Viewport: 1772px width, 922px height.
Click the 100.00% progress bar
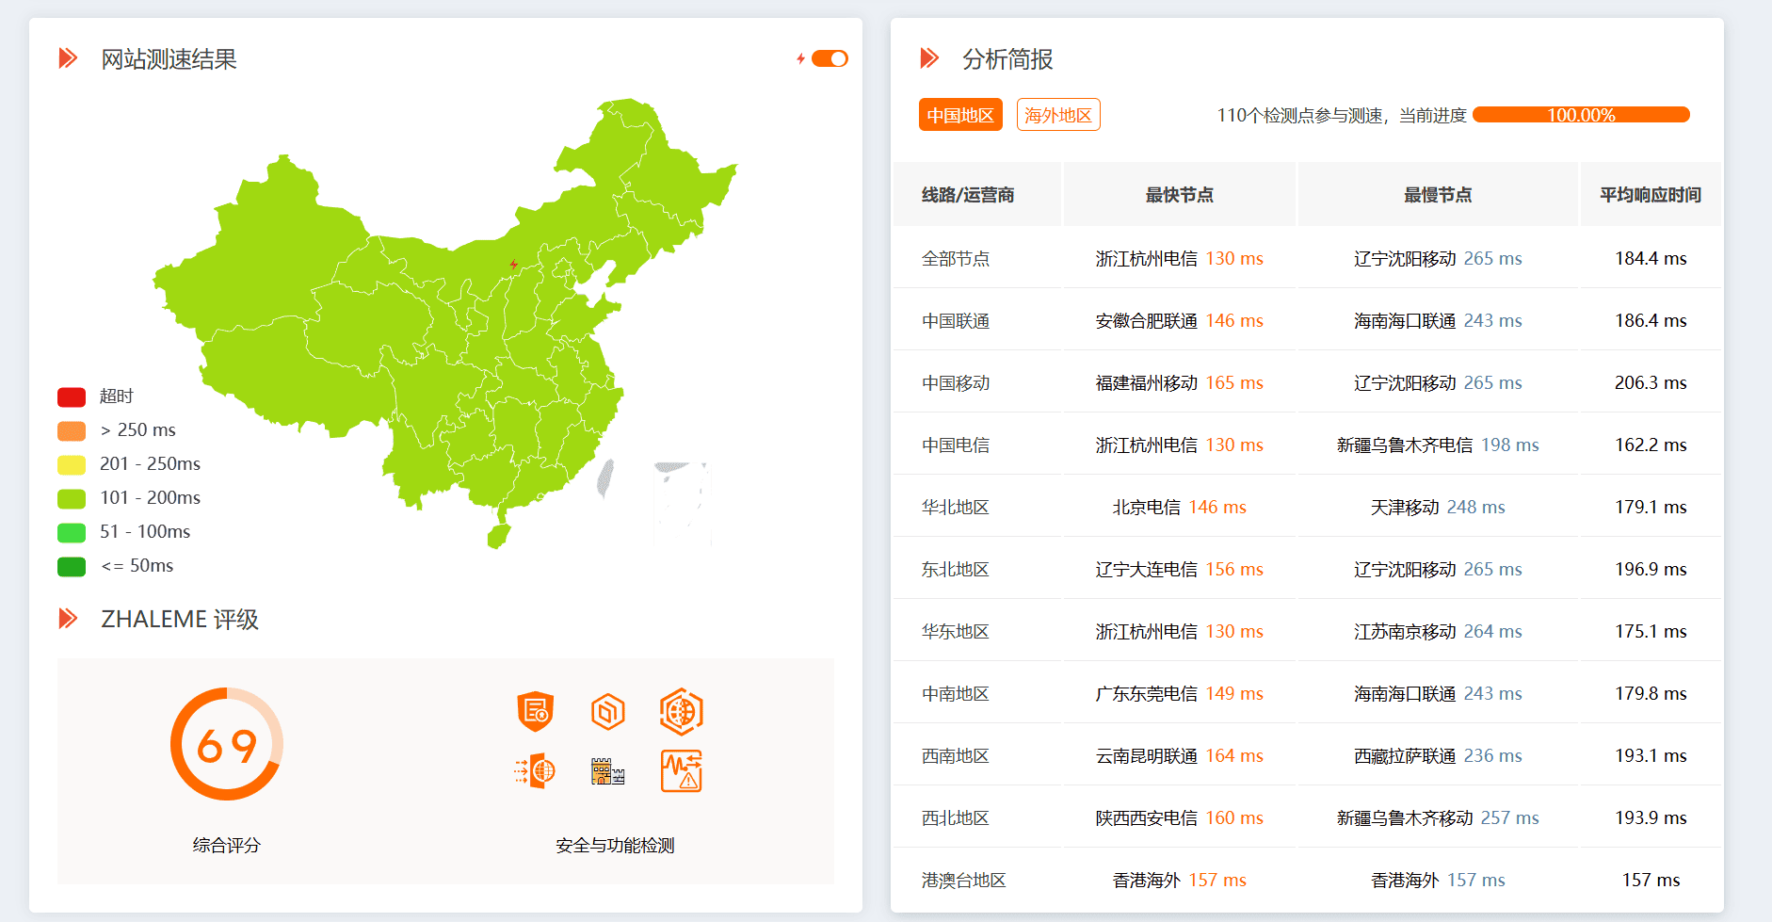[1580, 115]
